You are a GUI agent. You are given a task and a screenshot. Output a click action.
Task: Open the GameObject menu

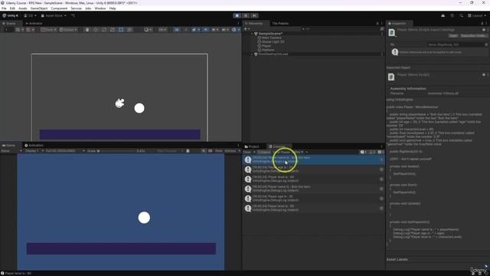39,8
